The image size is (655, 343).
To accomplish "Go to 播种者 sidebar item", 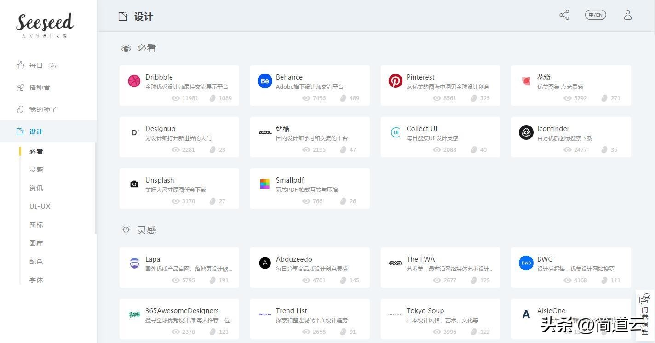I will tap(39, 87).
